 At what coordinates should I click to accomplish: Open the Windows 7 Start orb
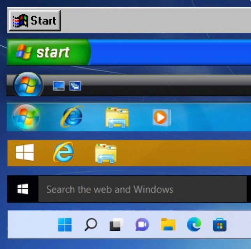[x=26, y=117]
